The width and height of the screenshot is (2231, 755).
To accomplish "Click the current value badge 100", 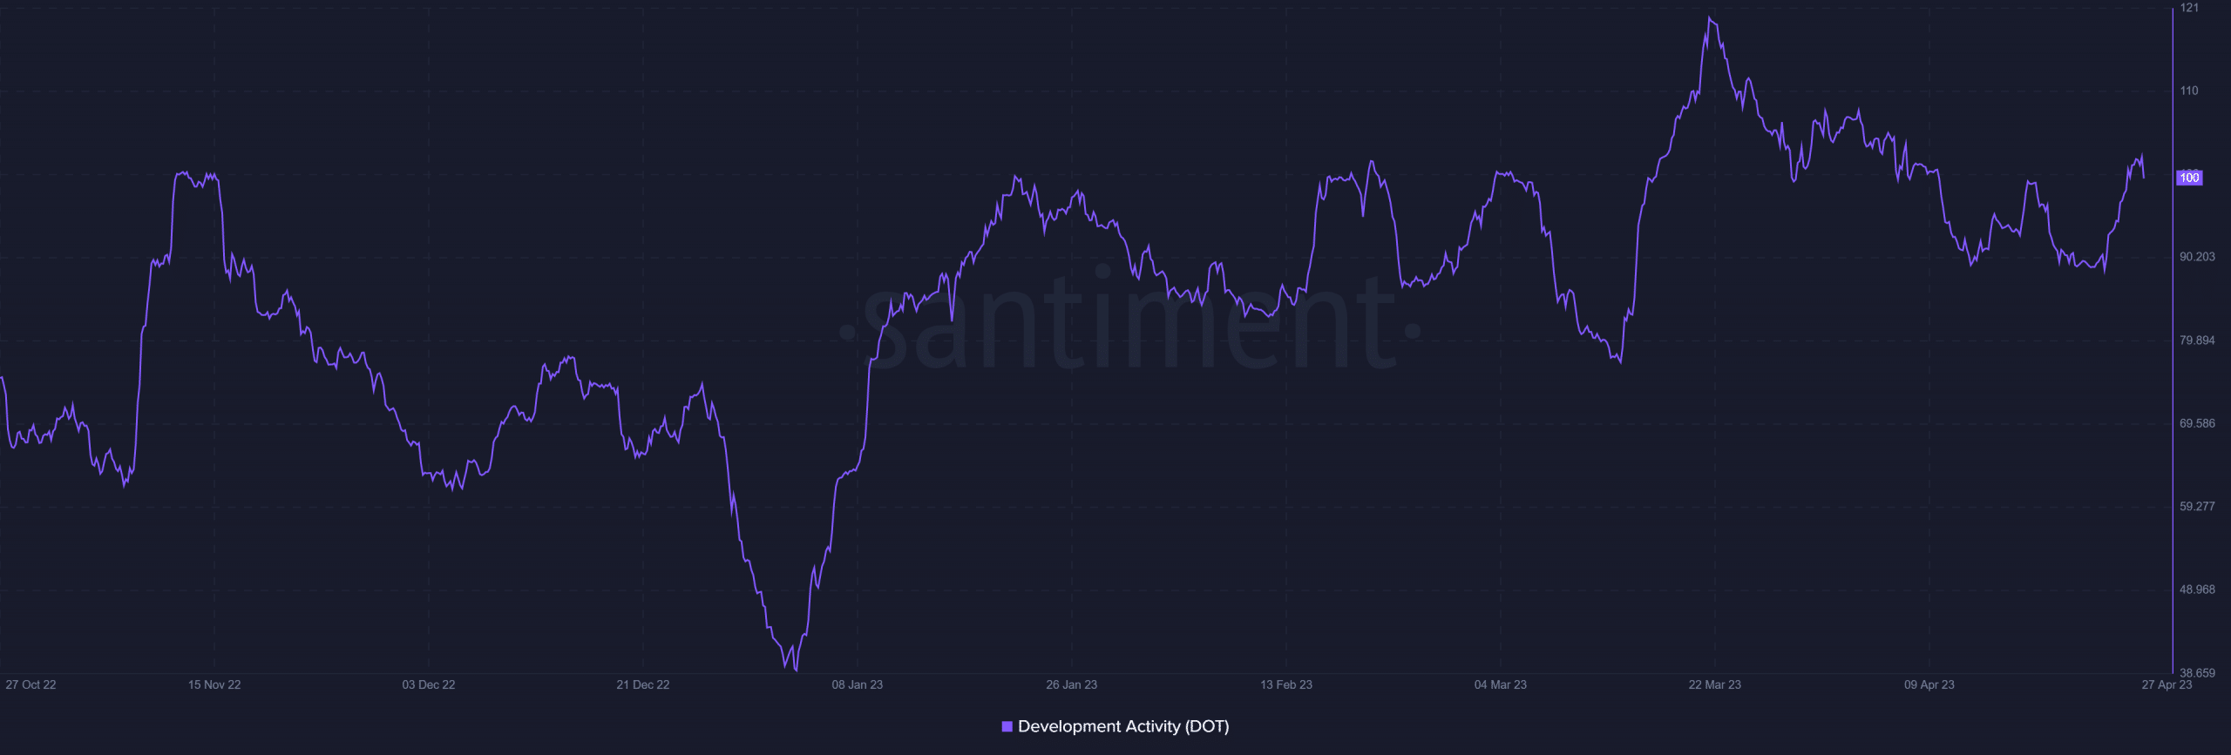I will click(x=2189, y=178).
